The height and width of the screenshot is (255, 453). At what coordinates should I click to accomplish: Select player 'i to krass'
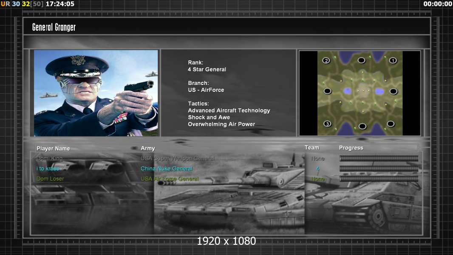tap(48, 169)
